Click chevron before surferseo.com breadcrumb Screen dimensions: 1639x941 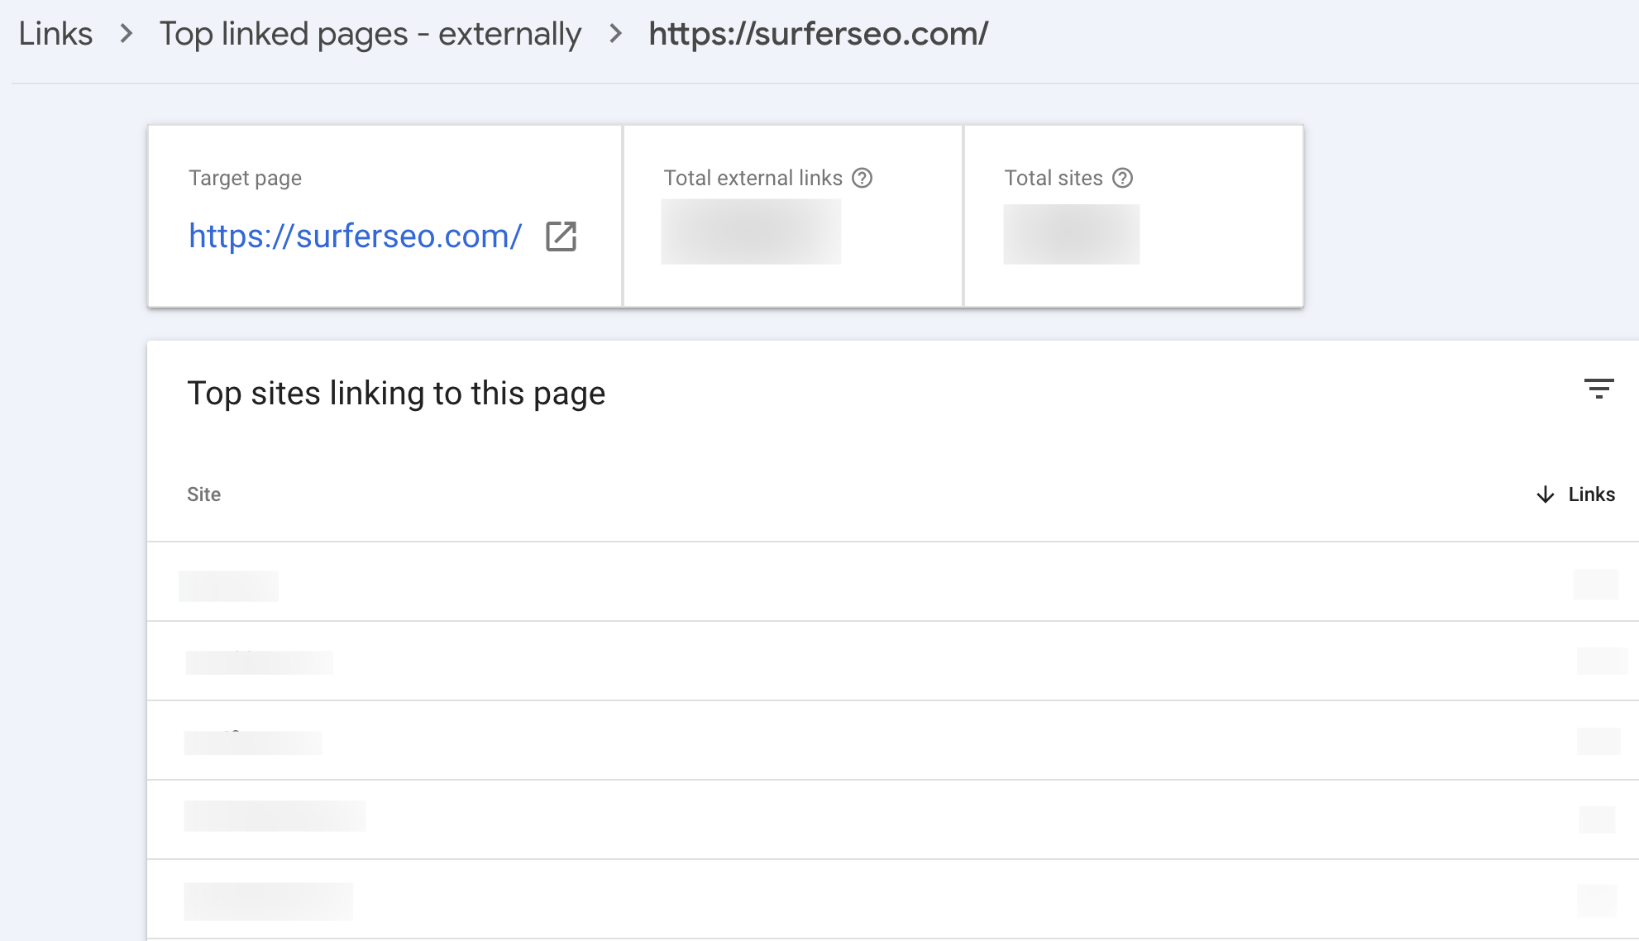[615, 34]
